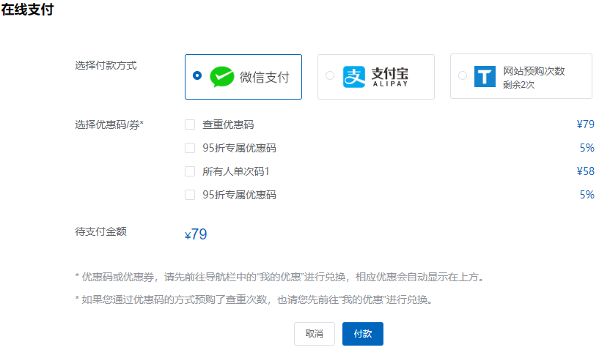
Task: Click the 选择付款方式 label
Action: click(x=106, y=65)
